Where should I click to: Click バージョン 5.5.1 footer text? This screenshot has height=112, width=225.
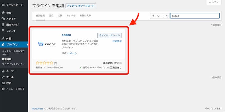(213, 109)
